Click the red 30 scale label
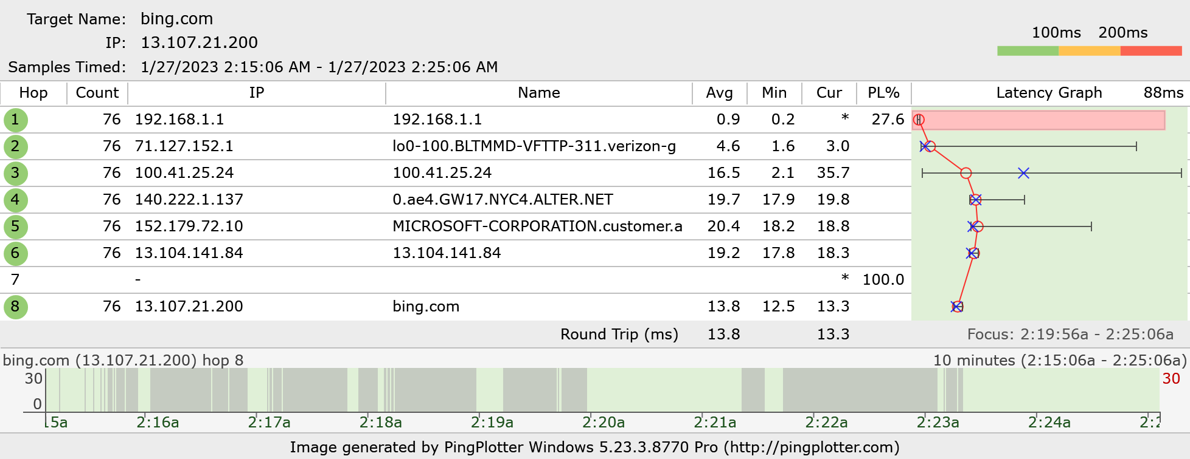This screenshot has height=459, width=1190. pyautogui.click(x=1171, y=379)
